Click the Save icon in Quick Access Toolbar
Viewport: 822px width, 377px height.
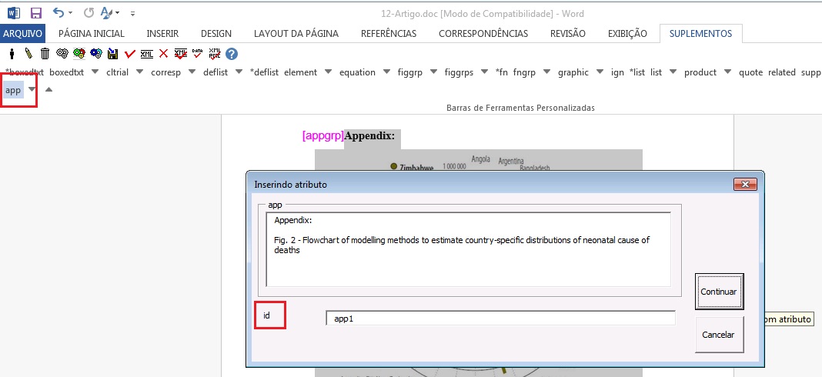35,13
